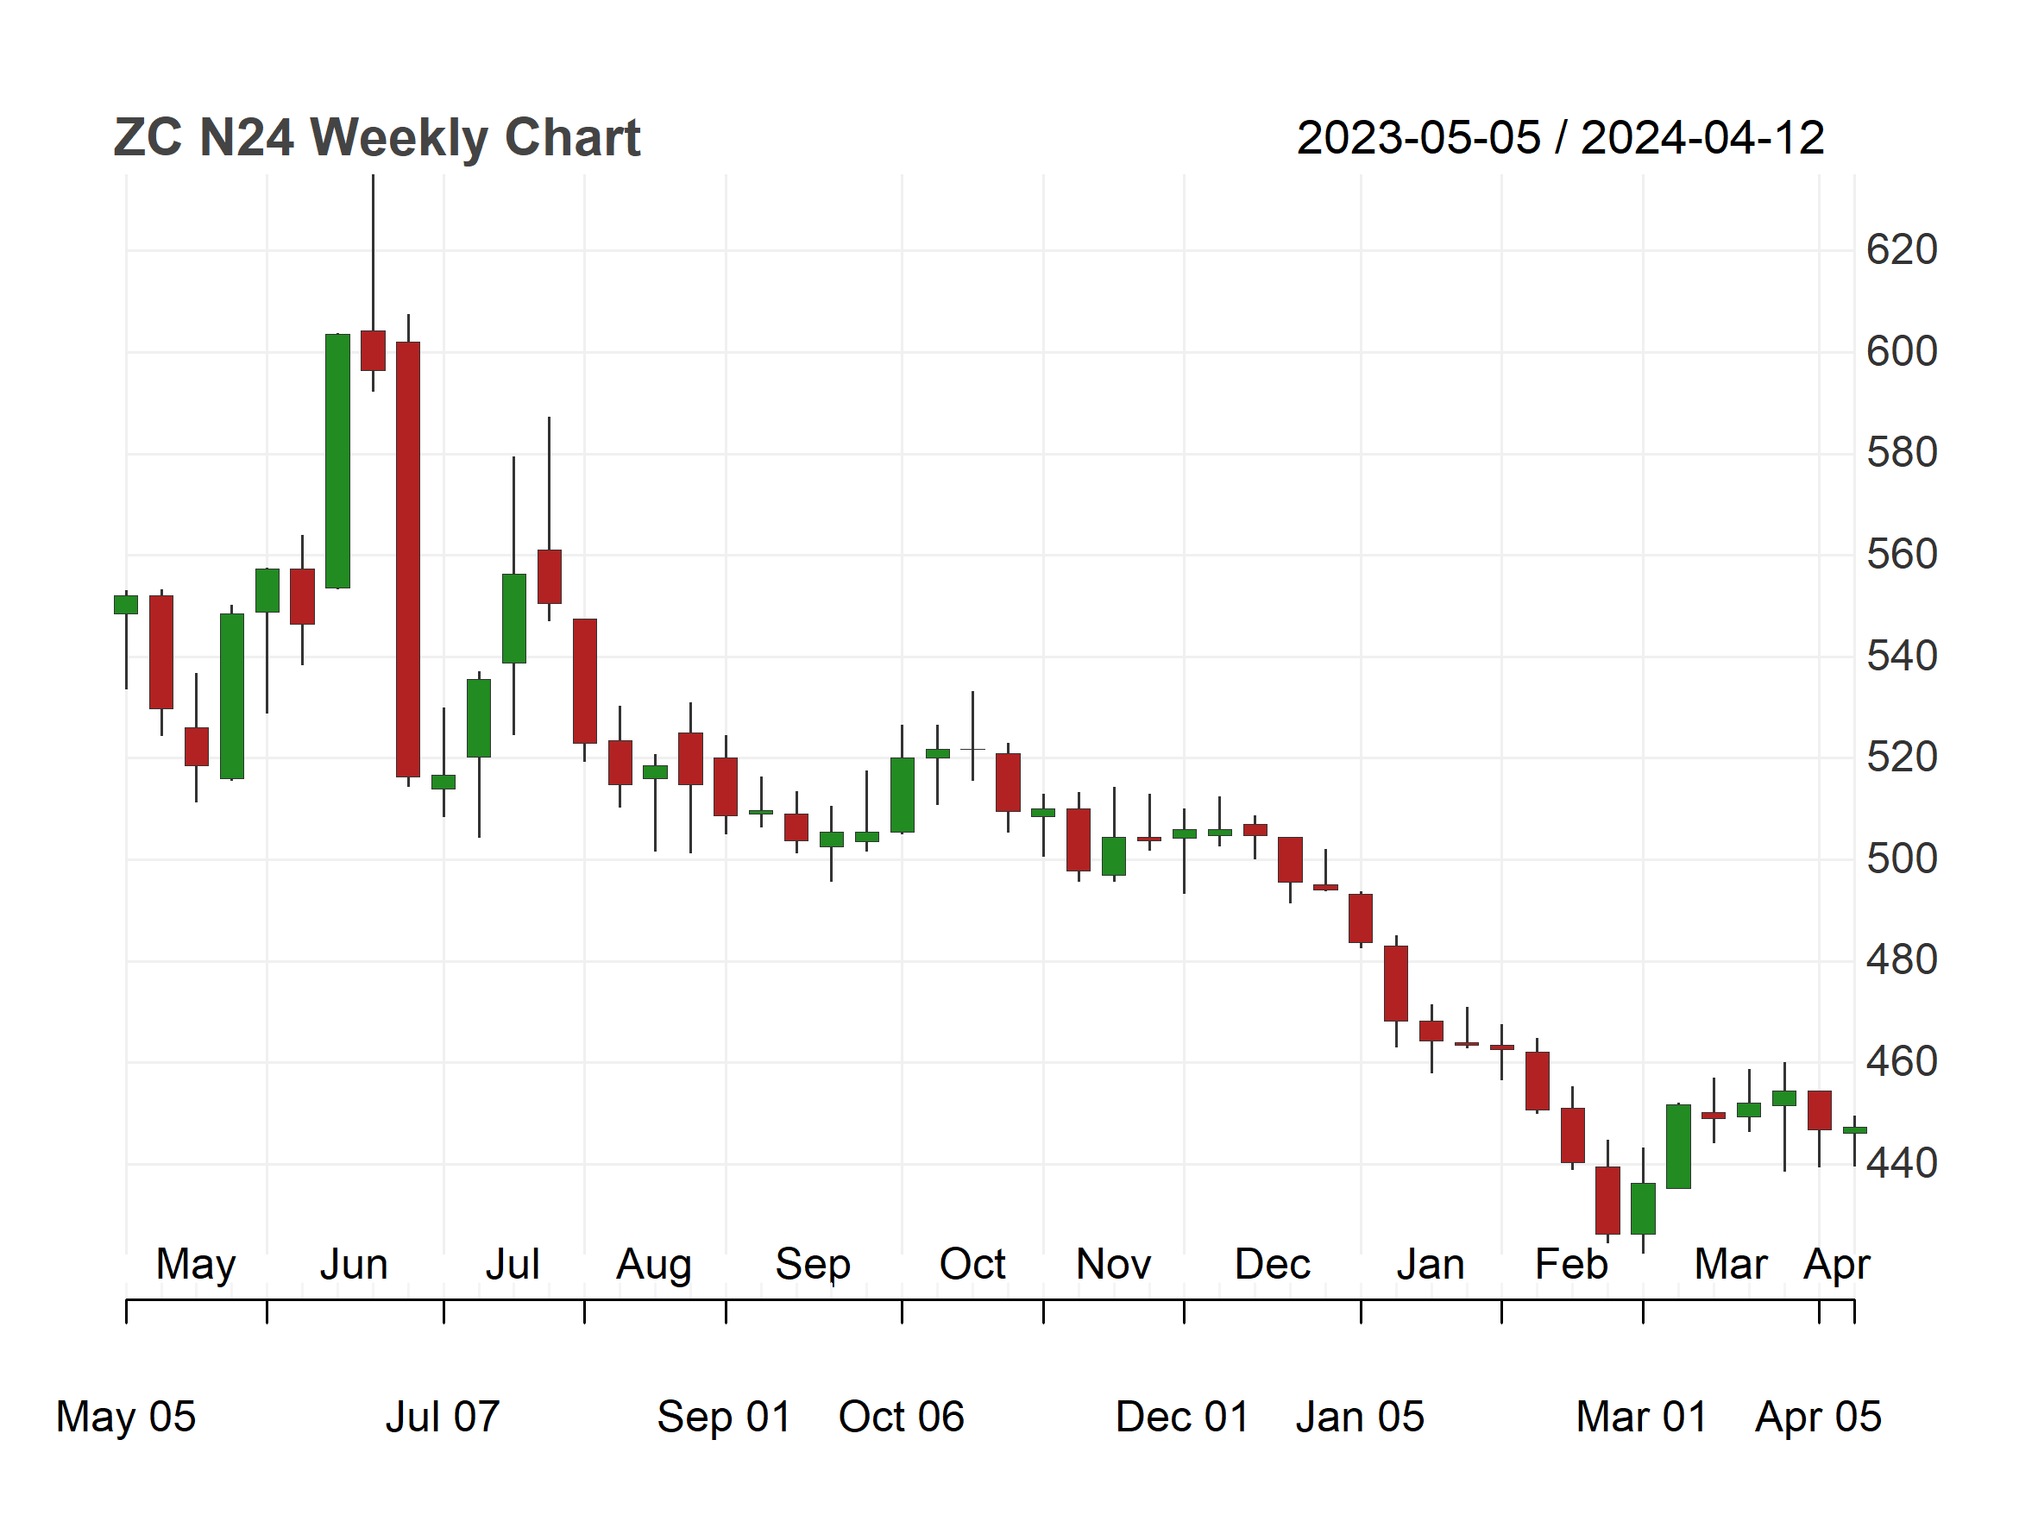Click the Feb month label

[1571, 1264]
